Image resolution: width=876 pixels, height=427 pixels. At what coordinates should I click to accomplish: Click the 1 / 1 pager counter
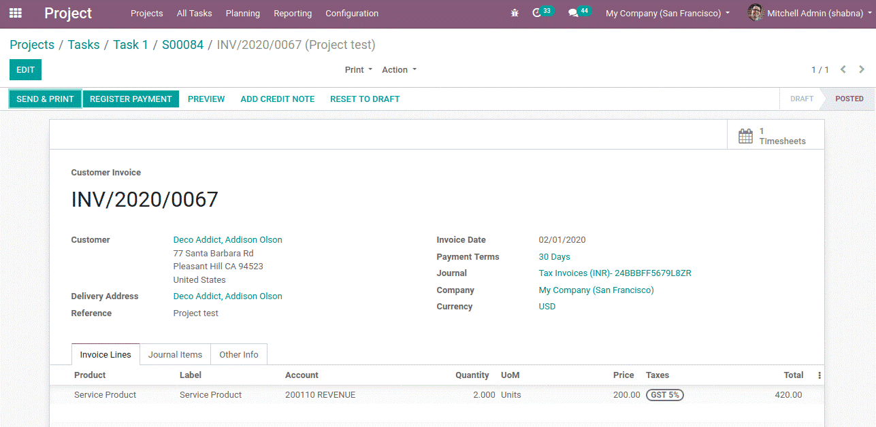820,69
